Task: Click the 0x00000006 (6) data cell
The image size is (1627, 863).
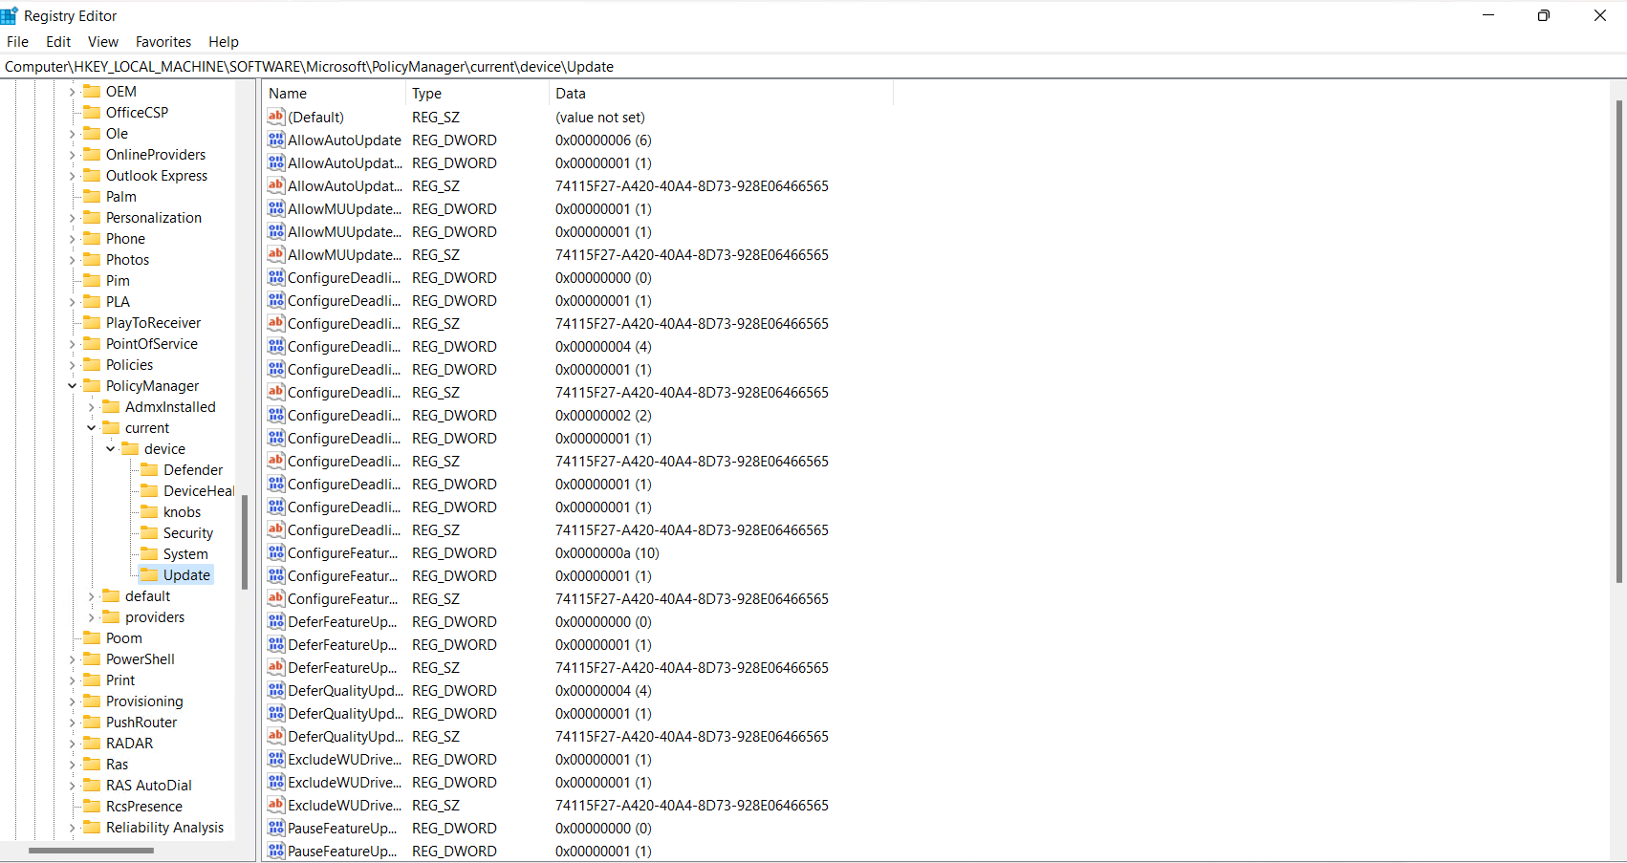Action: click(x=603, y=140)
